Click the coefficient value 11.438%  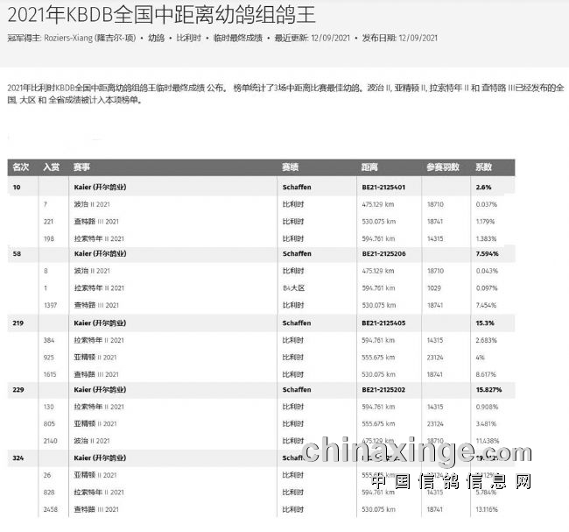pos(488,441)
